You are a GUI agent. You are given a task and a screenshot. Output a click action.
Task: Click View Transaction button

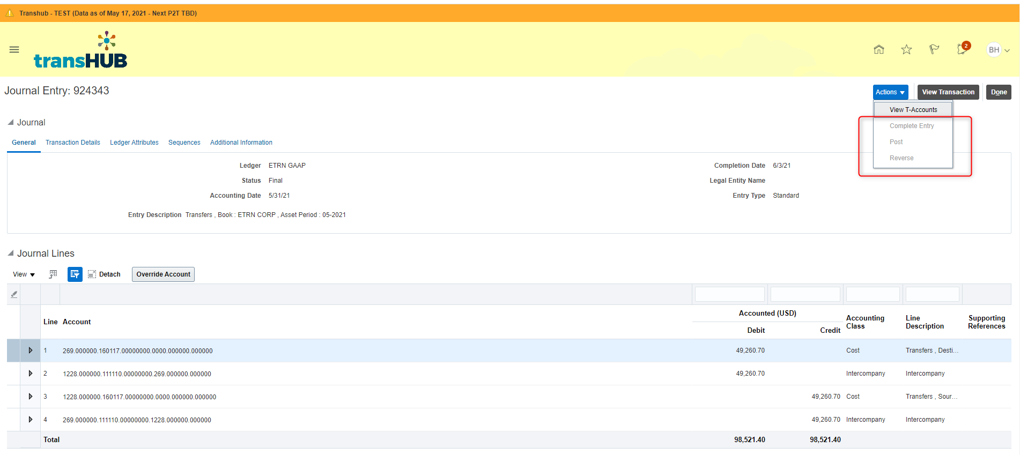click(948, 92)
